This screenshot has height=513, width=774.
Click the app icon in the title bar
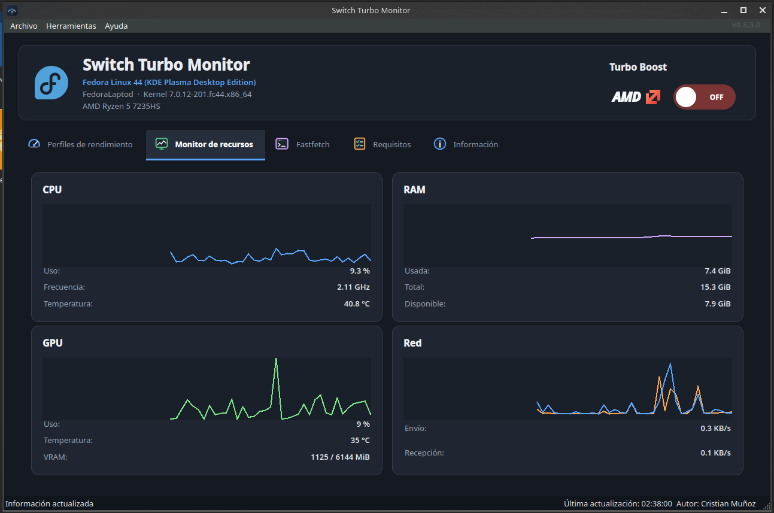11,10
